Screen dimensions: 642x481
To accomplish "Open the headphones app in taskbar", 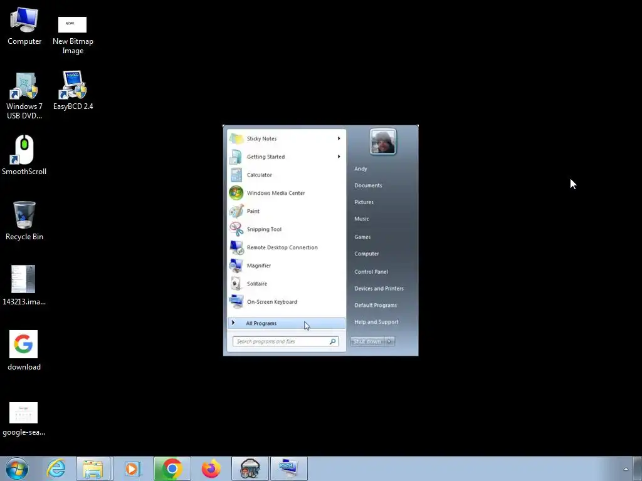I will click(250, 468).
